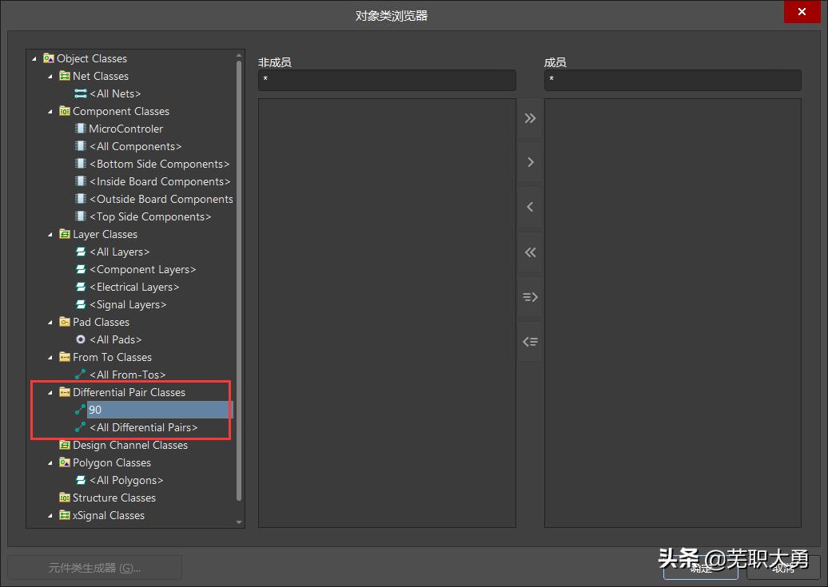The height and width of the screenshot is (587, 828).
Task: Click the move-all-left double arrow icon
Action: point(529,252)
